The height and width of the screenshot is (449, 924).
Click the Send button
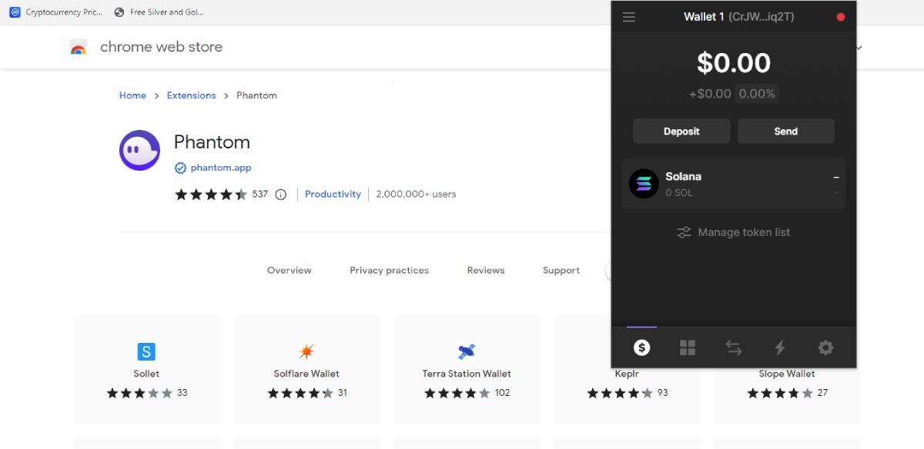785,131
